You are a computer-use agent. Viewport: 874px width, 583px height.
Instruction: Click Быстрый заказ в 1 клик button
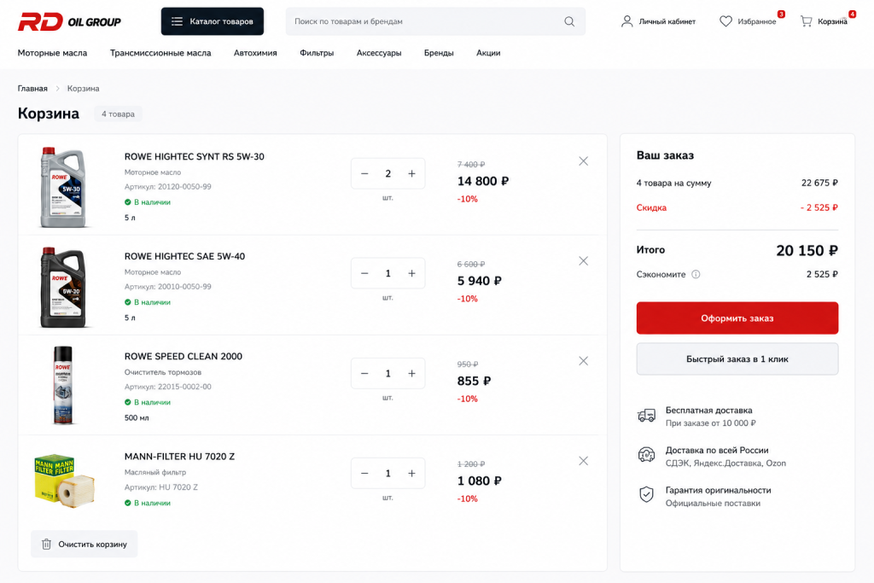[x=737, y=359]
